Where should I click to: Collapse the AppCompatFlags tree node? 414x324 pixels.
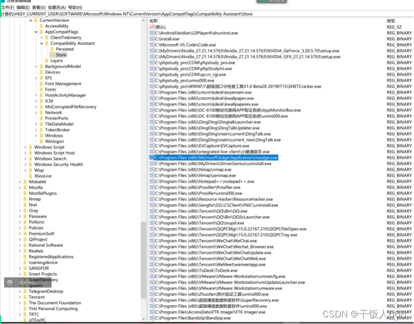[36, 32]
